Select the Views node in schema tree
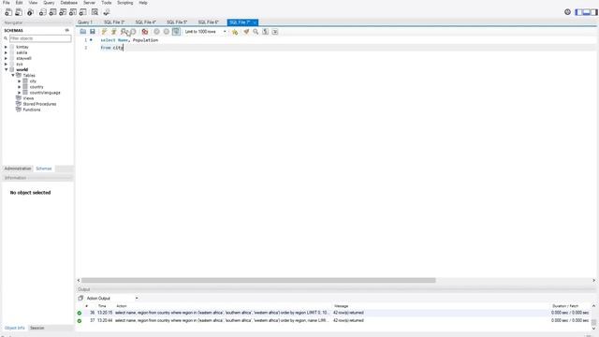 28,98
